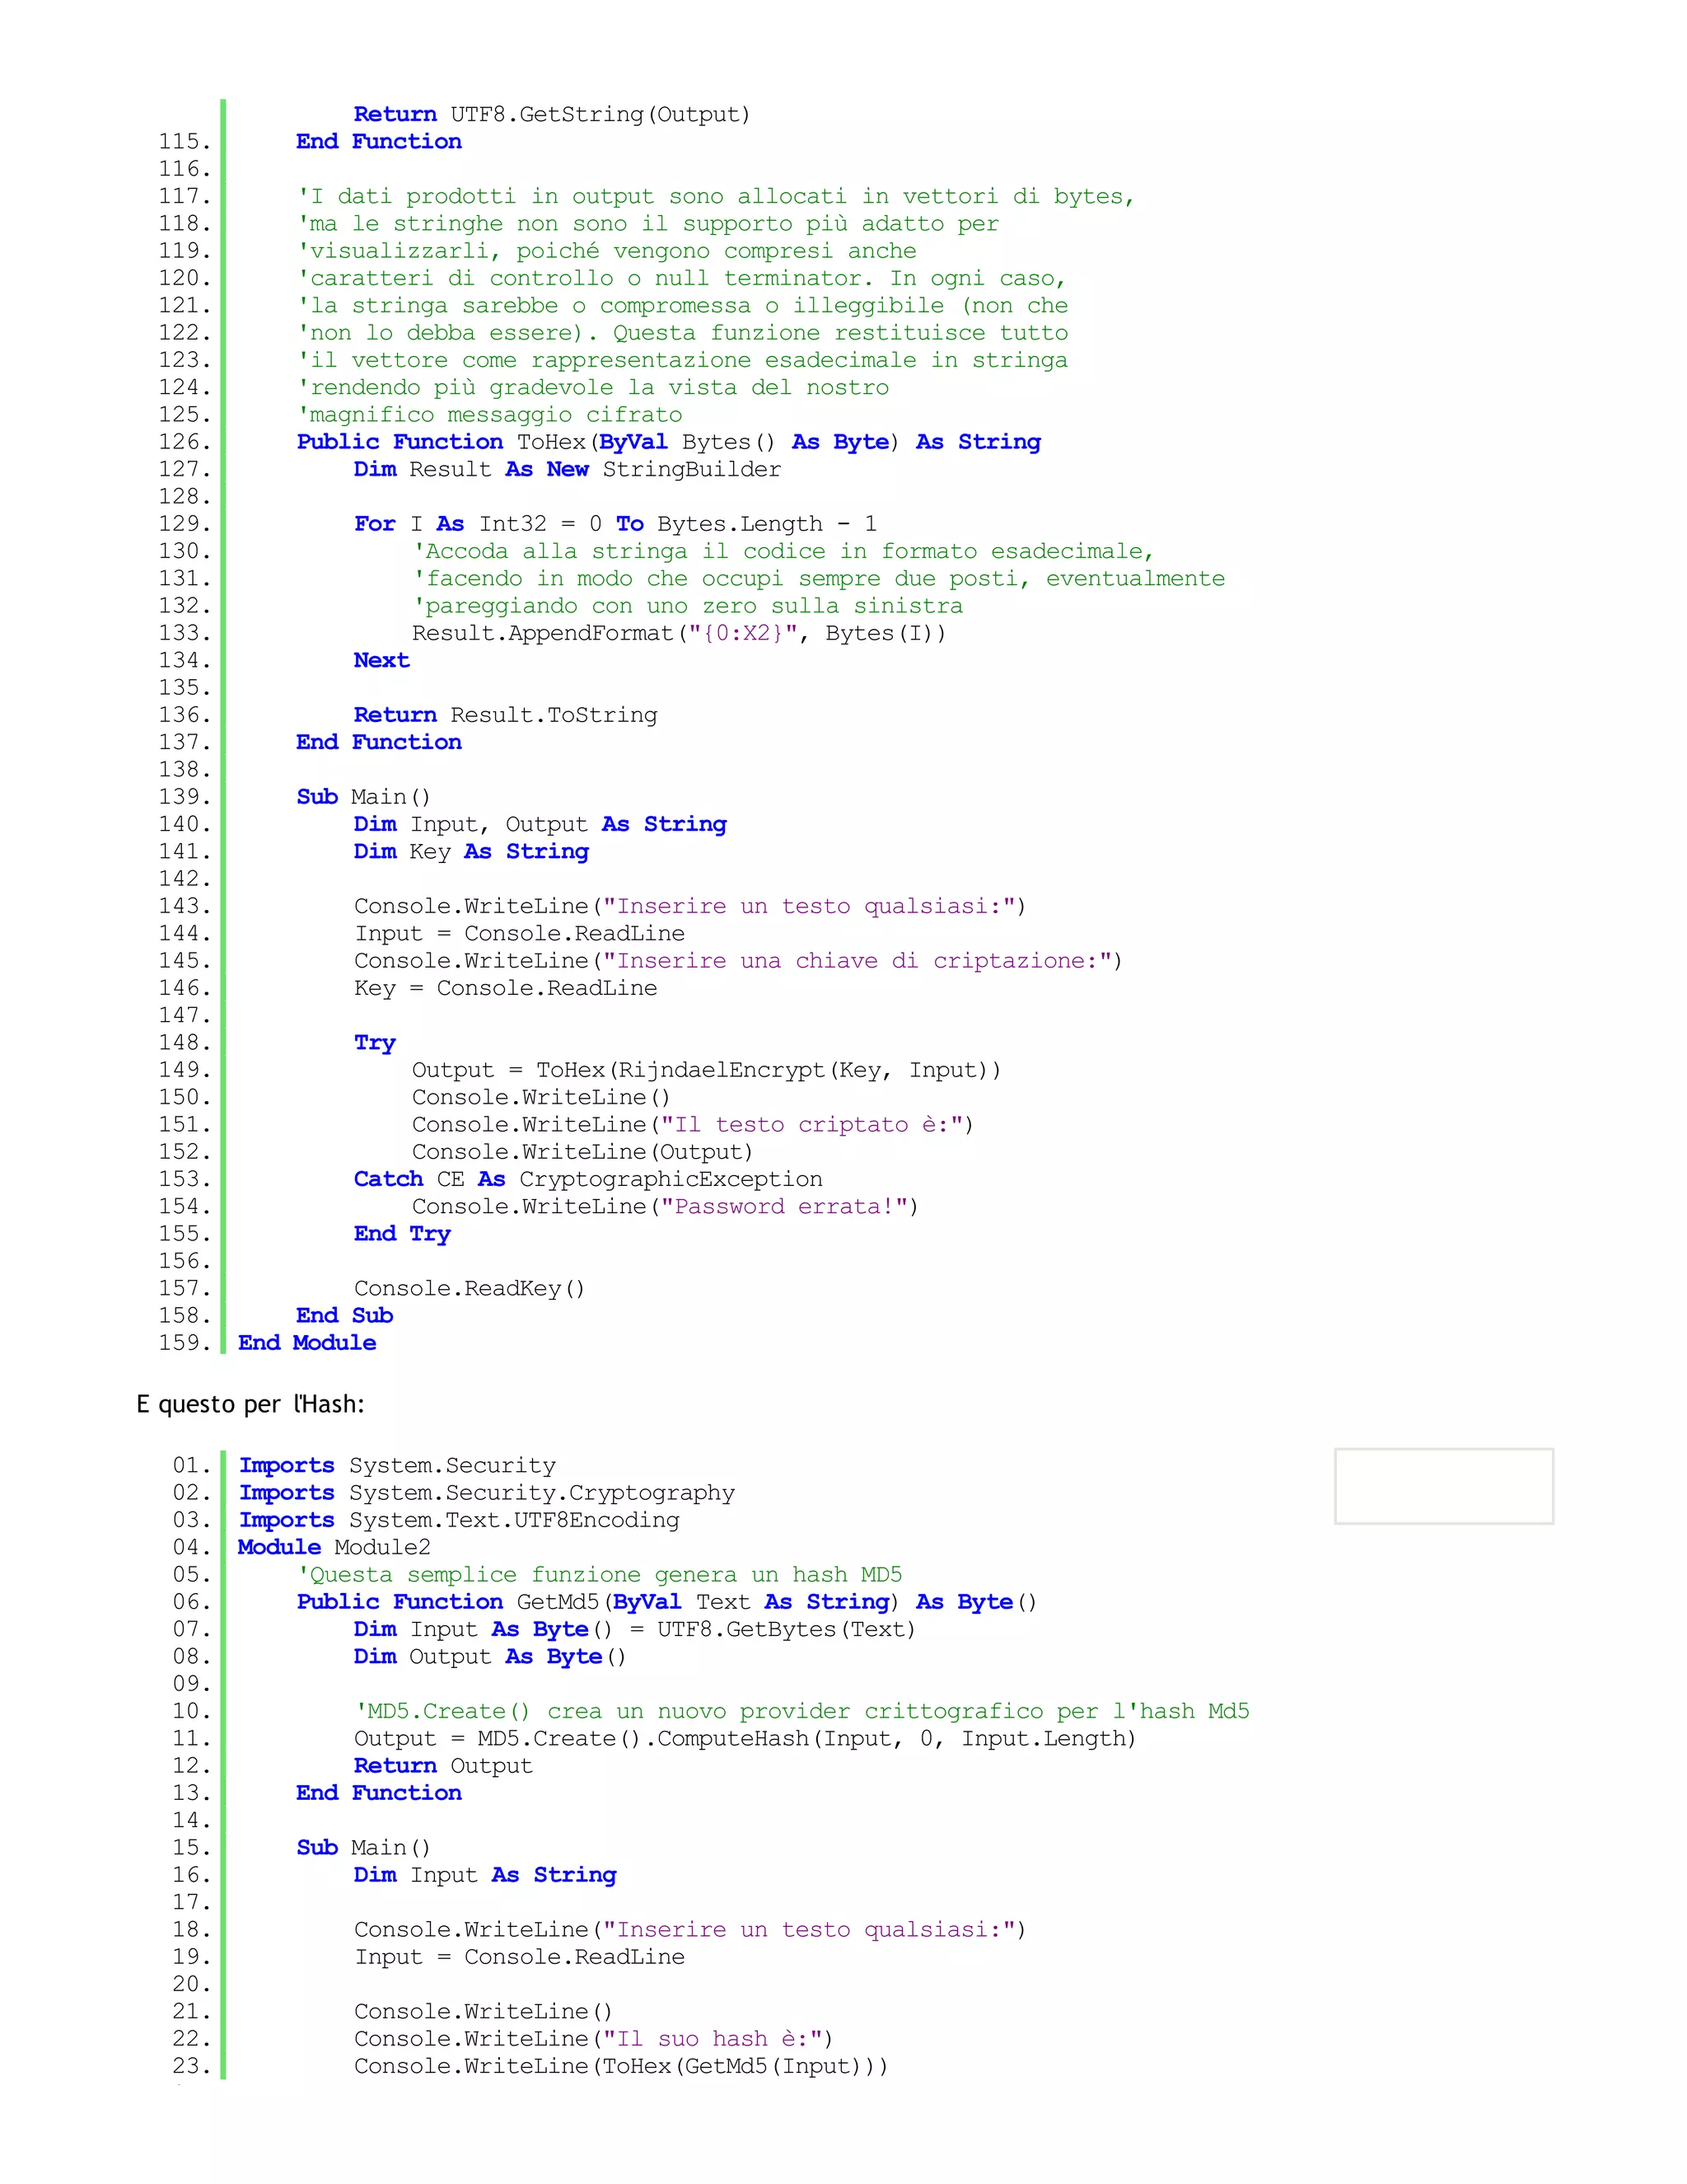Click 'Public Function ToHex(ByVal Bytes() As Byte)' declaration
The height and width of the screenshot is (2184, 1687).
(x=669, y=441)
